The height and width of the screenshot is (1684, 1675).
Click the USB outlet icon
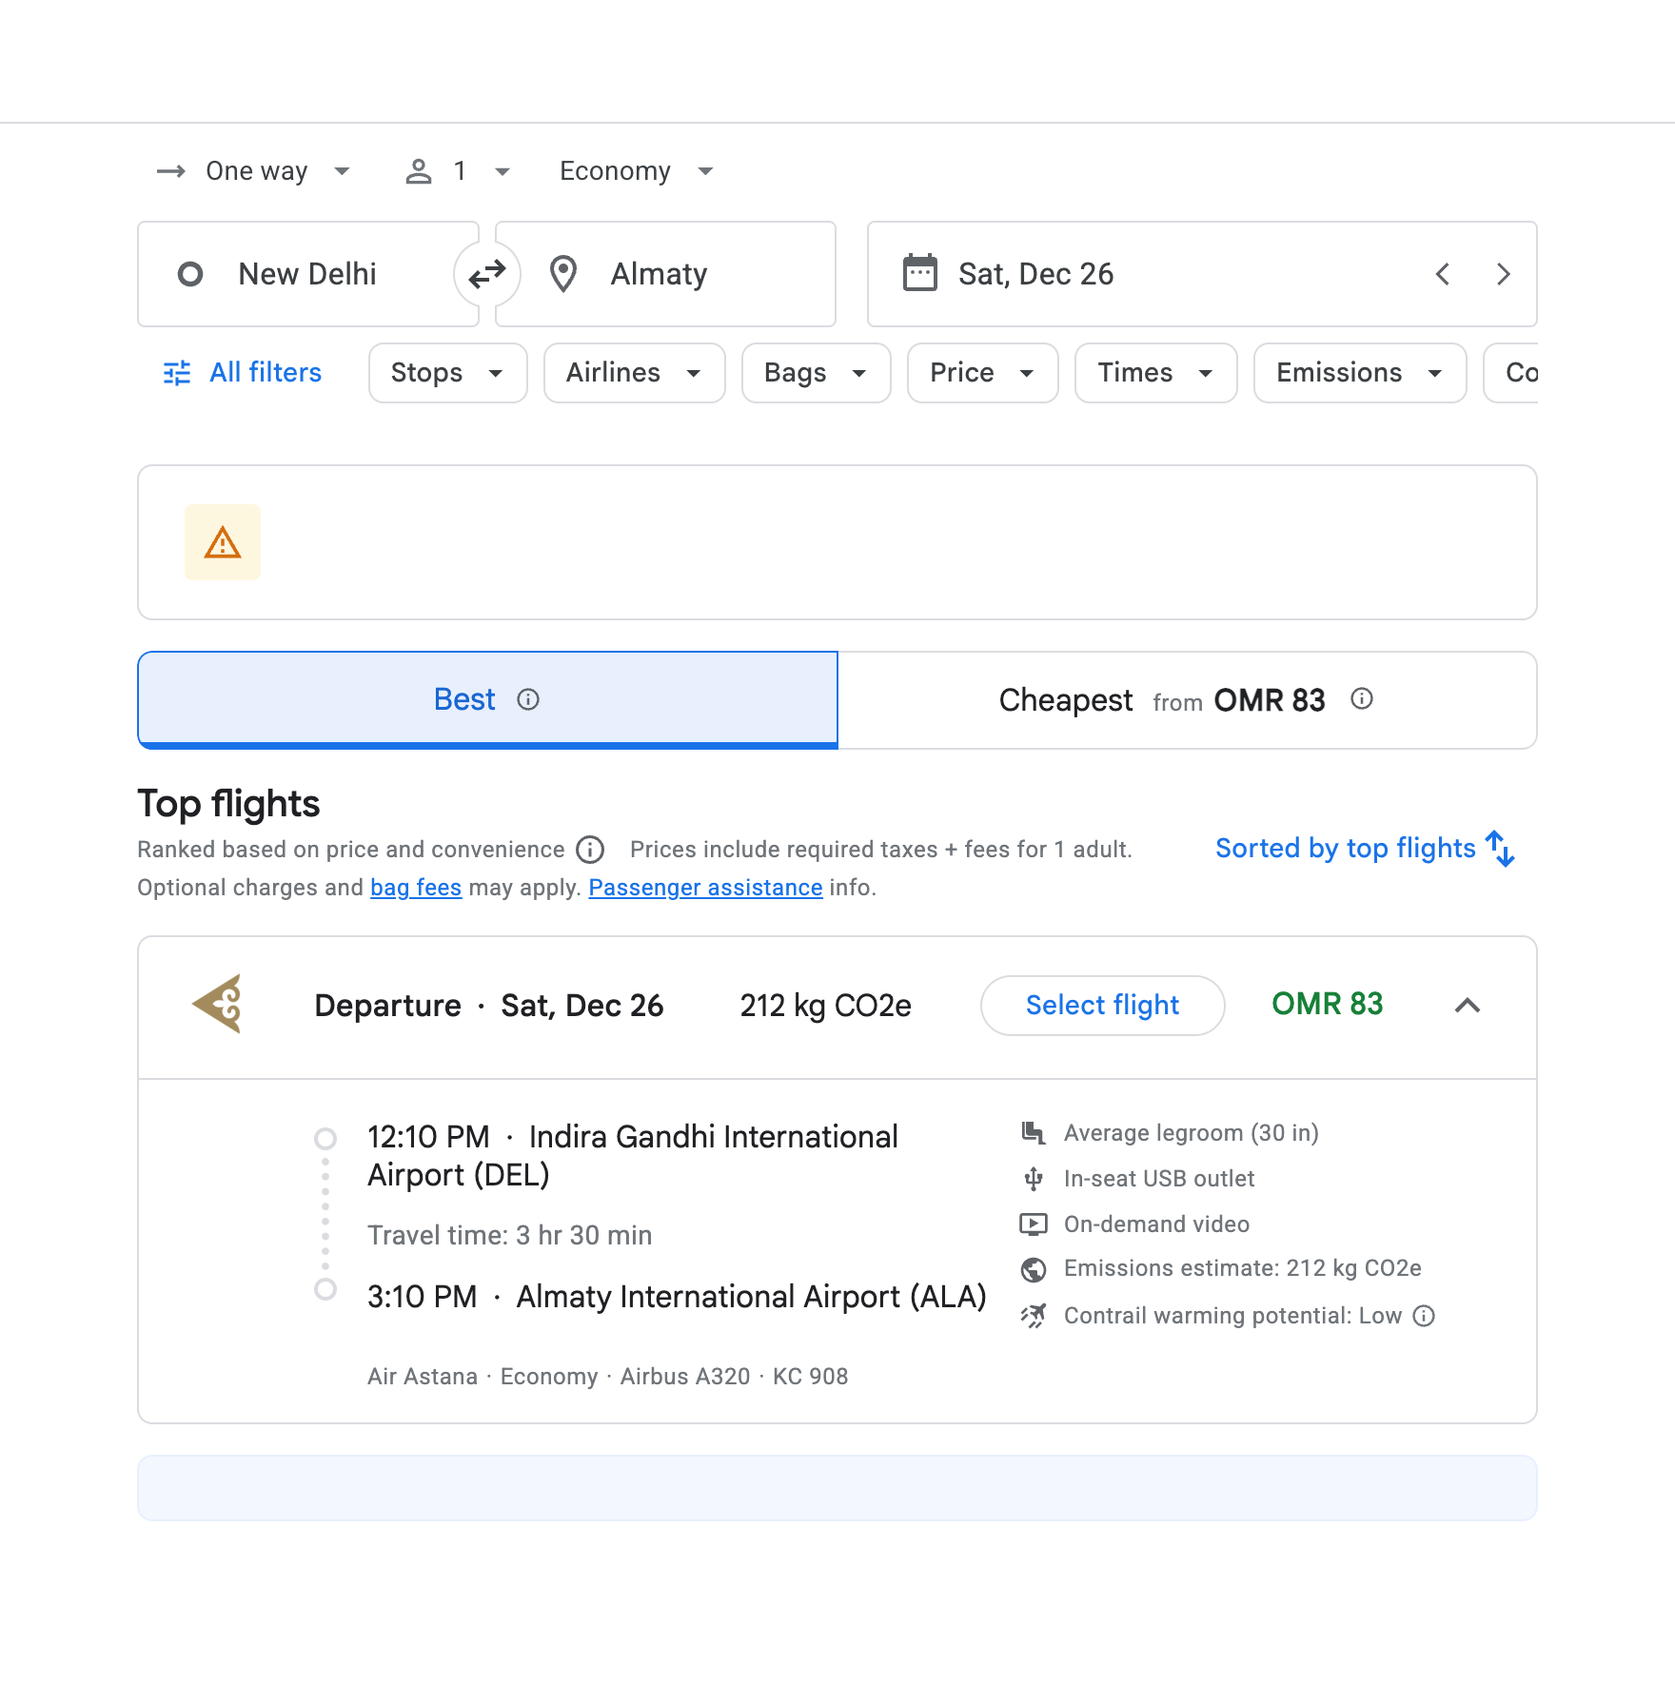pos(1034,1179)
